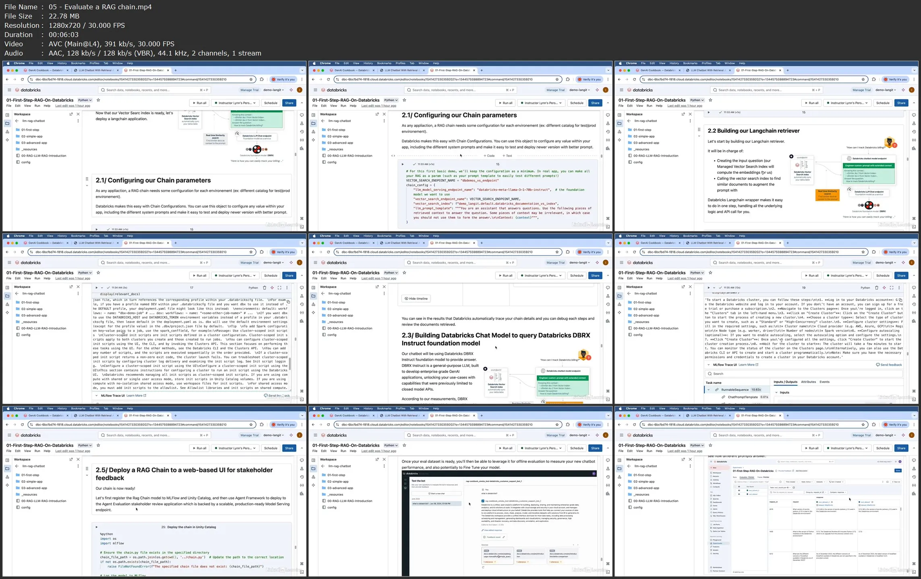Focus cell 17 with its fullscreen icon
Image resolution: width=921 pixels, height=579 pixels.
[x=279, y=288]
